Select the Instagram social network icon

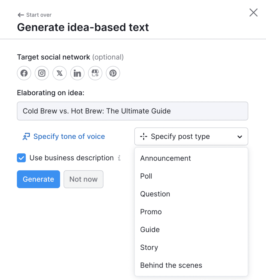click(x=42, y=73)
